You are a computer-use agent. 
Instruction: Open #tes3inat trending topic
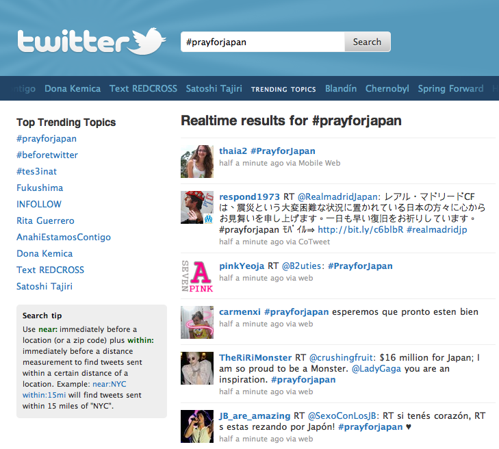pos(36,172)
